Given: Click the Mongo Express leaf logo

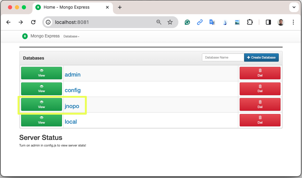Looking at the screenshot, I should pos(25,36).
